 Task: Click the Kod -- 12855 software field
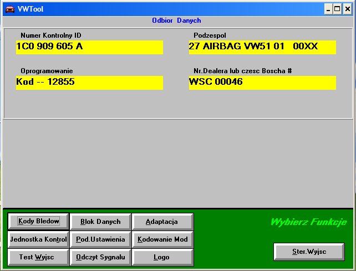(x=89, y=83)
